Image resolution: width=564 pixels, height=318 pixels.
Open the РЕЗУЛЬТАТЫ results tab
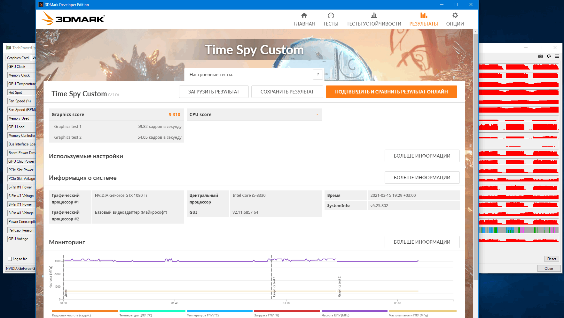[424, 19]
